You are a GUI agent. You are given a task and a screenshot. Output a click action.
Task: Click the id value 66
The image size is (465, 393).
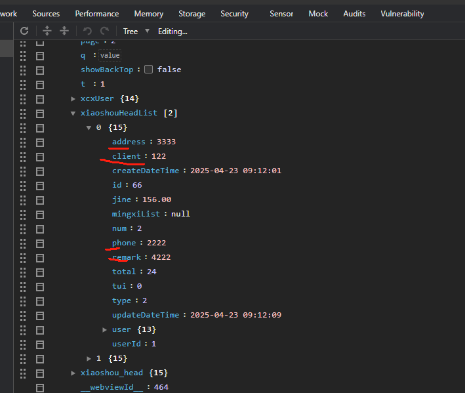(x=137, y=185)
